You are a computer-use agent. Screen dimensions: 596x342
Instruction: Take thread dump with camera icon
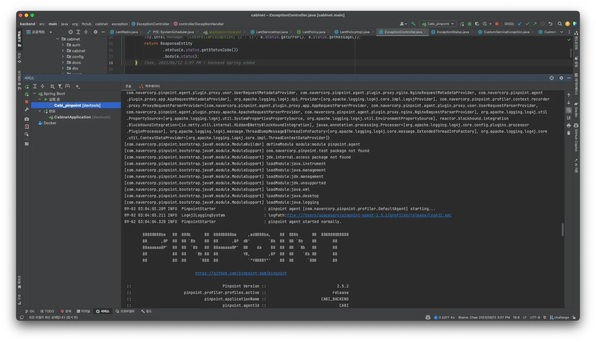click(27, 119)
